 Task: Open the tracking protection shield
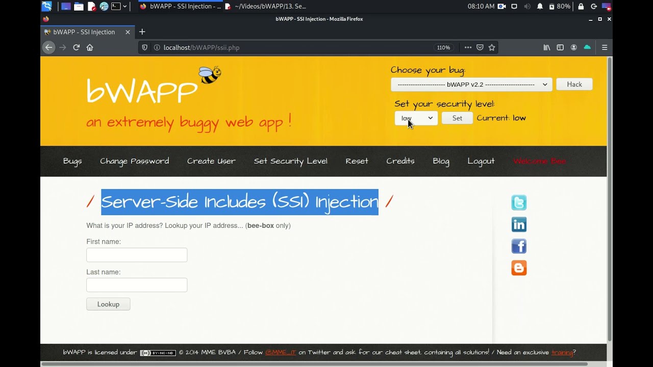point(145,47)
